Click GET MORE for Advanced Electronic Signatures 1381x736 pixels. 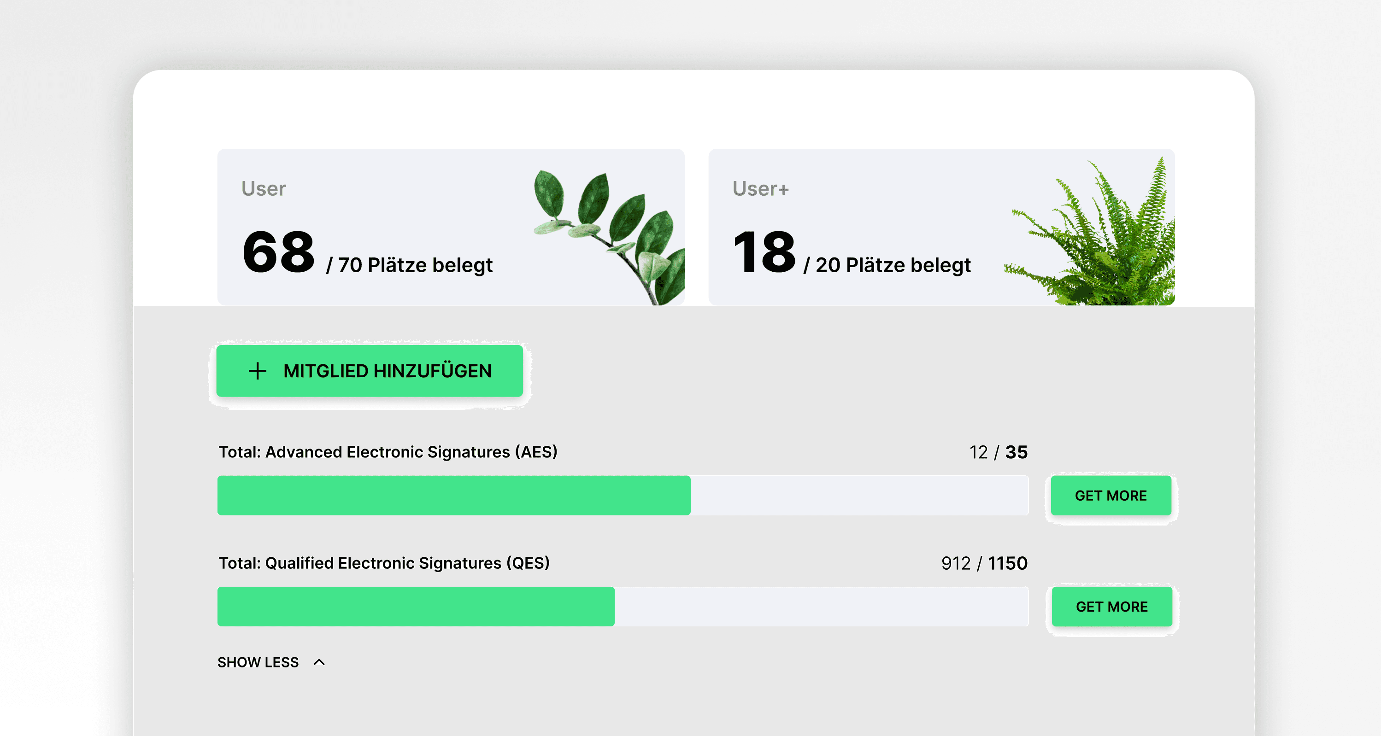click(x=1111, y=496)
